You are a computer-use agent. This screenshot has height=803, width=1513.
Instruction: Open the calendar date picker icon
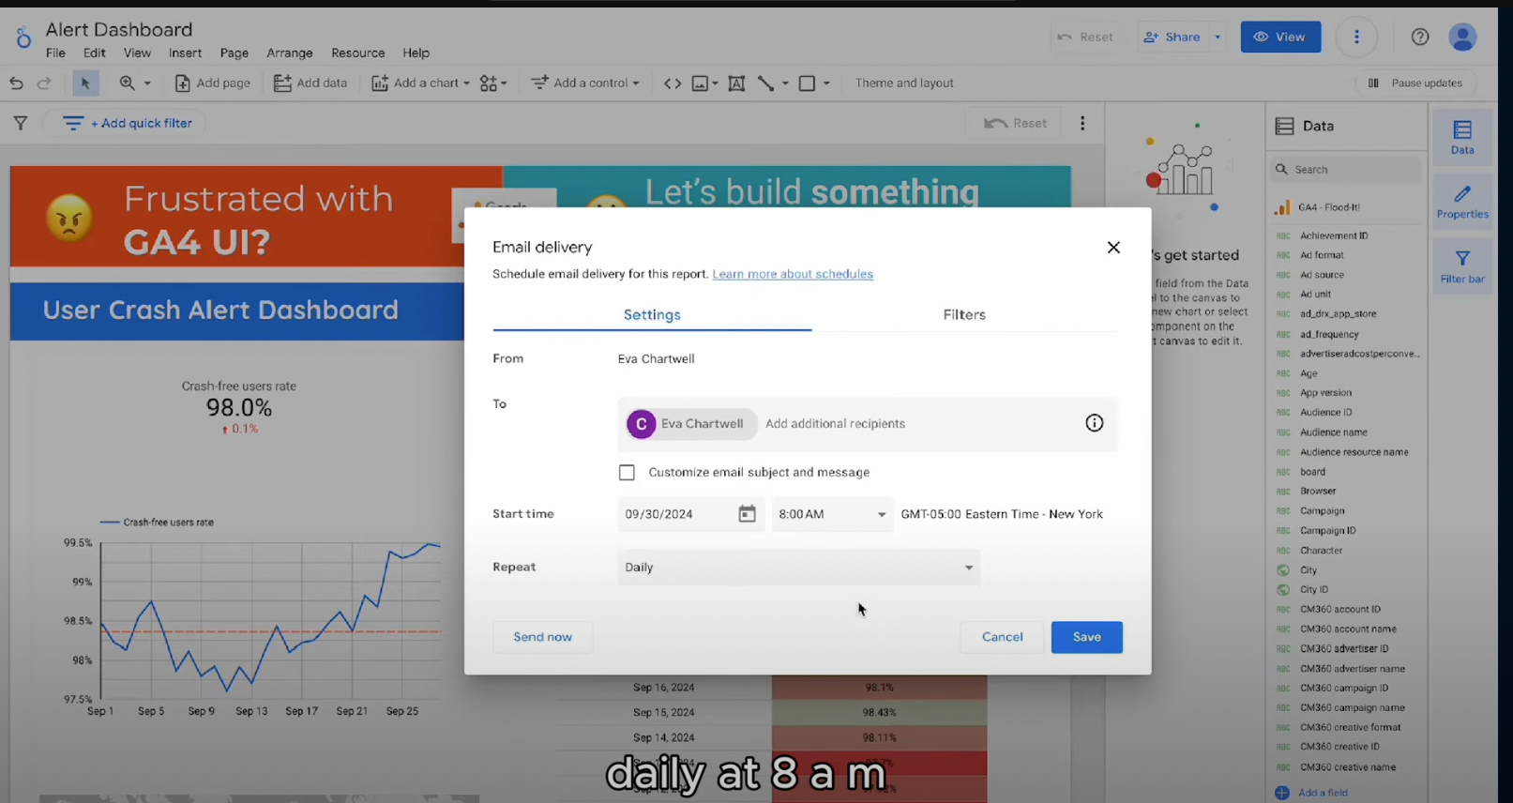point(747,514)
